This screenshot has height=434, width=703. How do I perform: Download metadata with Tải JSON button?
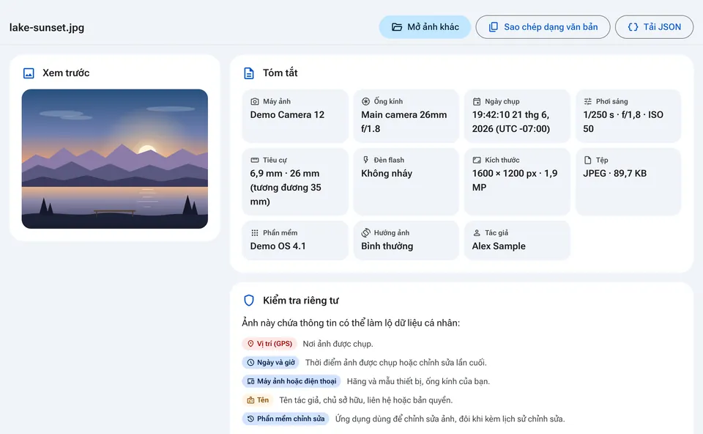pos(654,27)
